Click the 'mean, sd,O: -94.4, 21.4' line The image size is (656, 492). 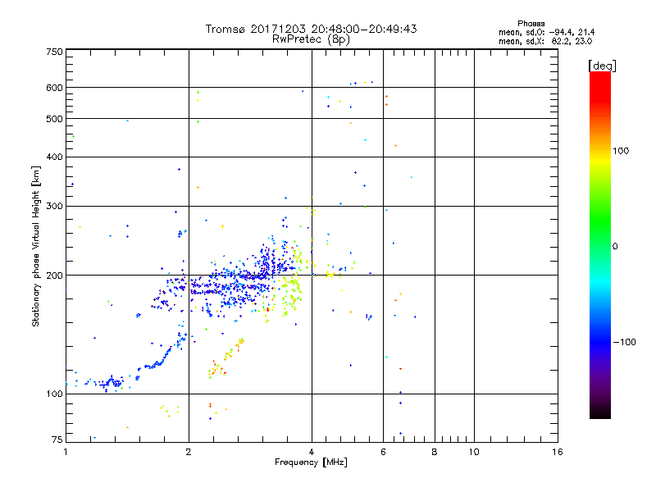[546, 32]
